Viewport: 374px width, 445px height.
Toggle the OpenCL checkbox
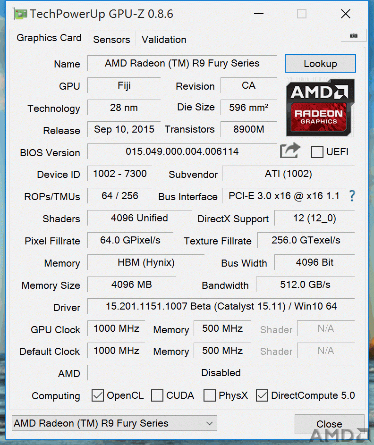[97, 395]
